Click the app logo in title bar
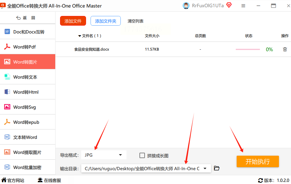Image resolution: width=291 pixels, height=184 pixels. (x=3, y=5)
